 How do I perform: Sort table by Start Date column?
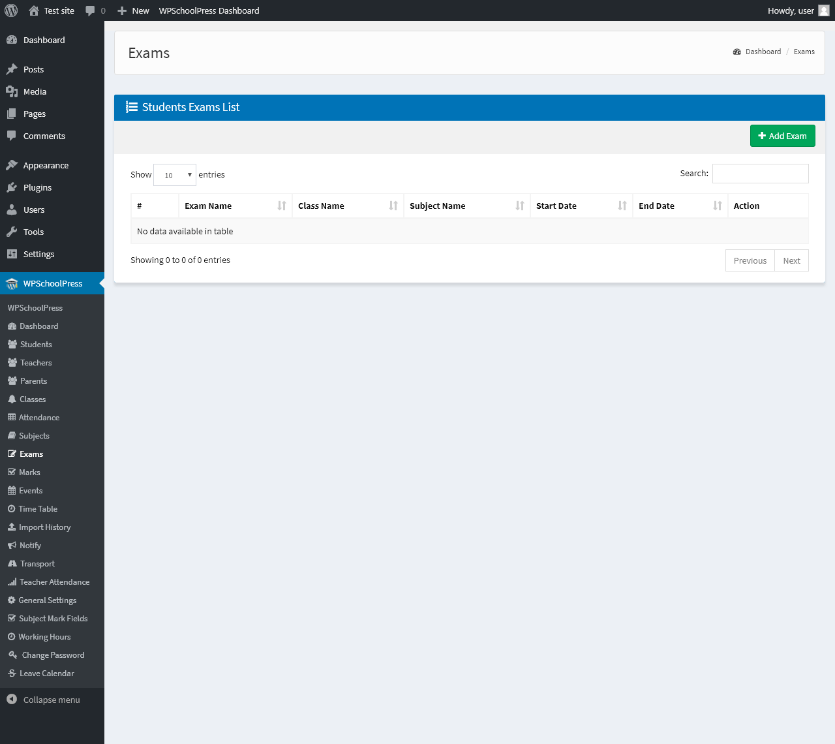tap(581, 206)
